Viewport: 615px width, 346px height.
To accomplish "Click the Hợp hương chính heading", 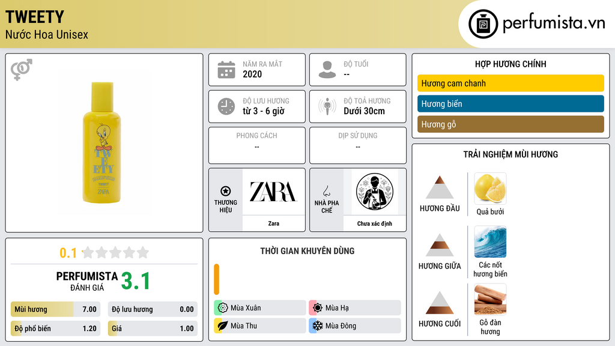I will (x=510, y=64).
